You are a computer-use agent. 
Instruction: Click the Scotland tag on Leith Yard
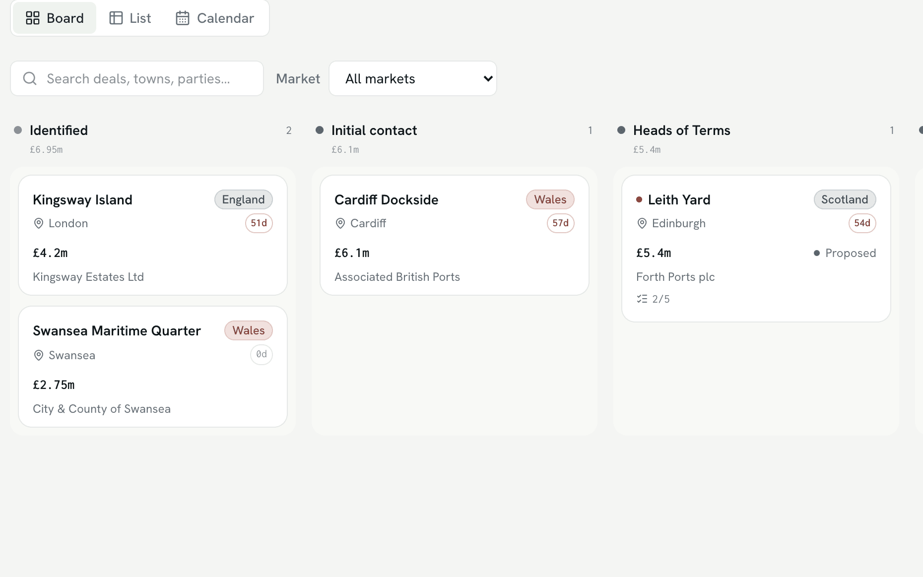click(x=845, y=199)
